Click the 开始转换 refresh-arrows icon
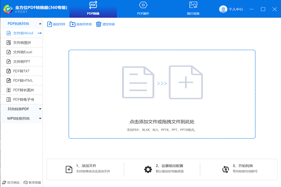The width and height of the screenshot is (281, 187). 225,169
